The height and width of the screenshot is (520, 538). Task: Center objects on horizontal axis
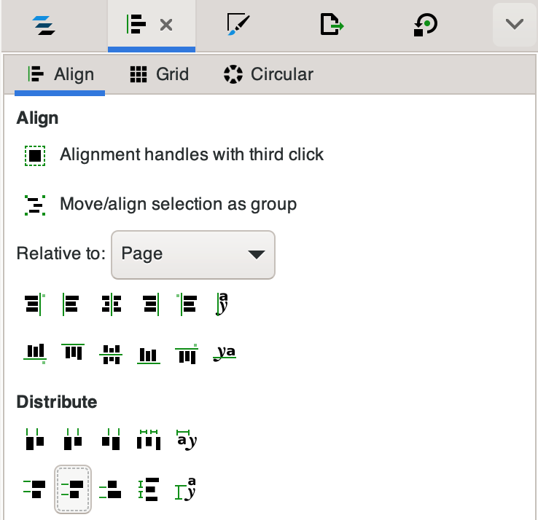coord(111,354)
